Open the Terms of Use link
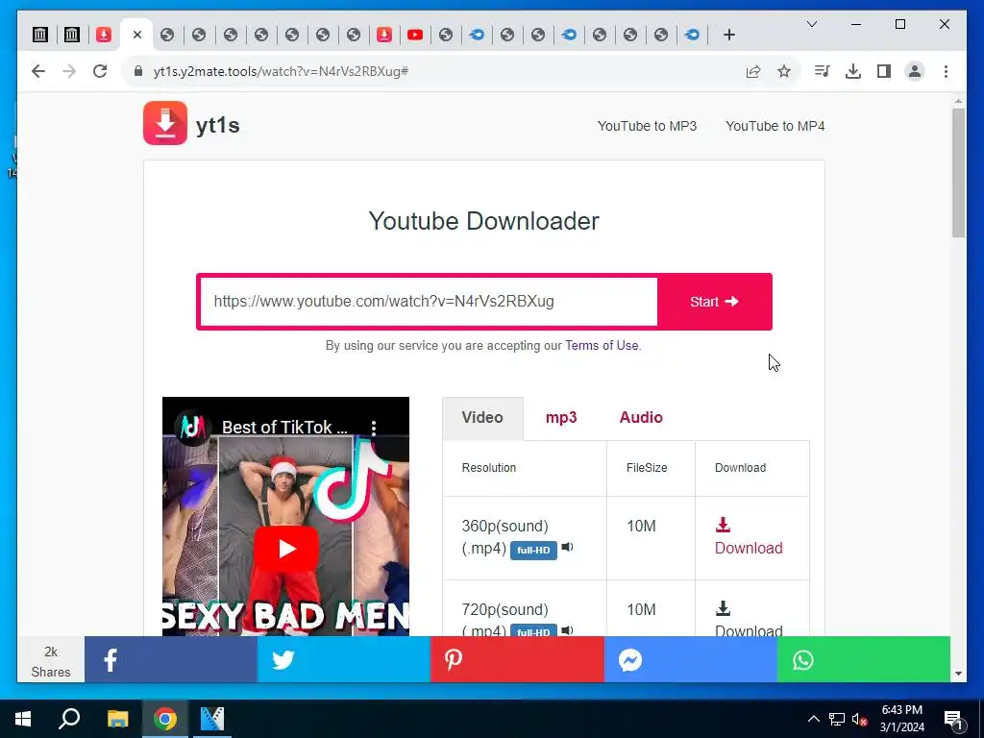The width and height of the screenshot is (984, 738). click(x=602, y=346)
